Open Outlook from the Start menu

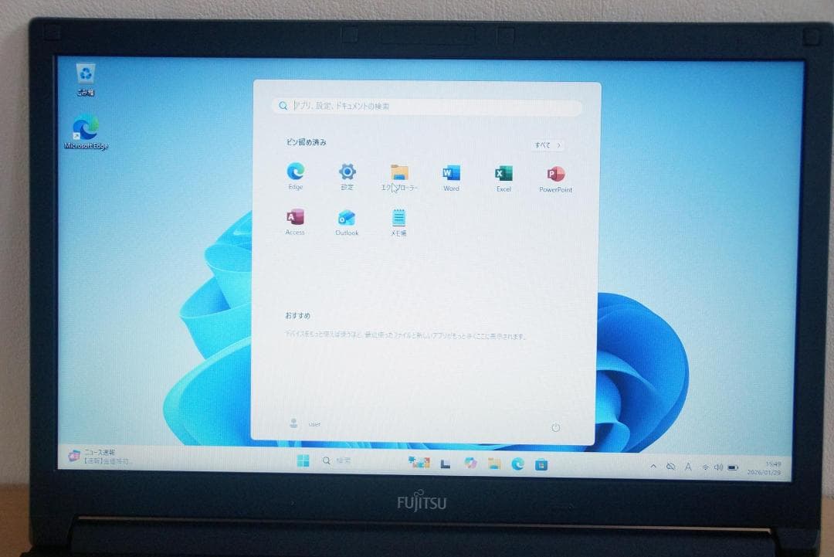347,218
